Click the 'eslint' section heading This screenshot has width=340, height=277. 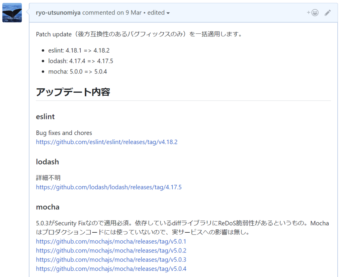pyautogui.click(x=45, y=117)
